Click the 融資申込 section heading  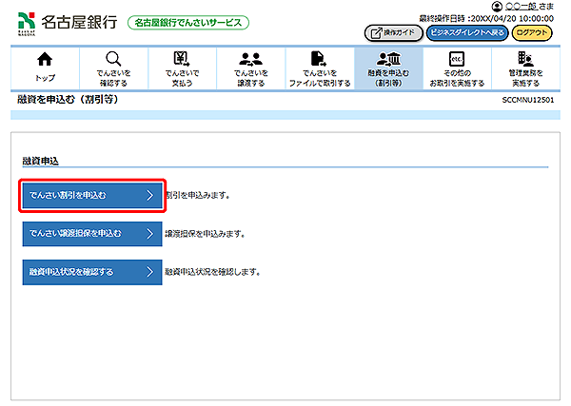(41, 161)
